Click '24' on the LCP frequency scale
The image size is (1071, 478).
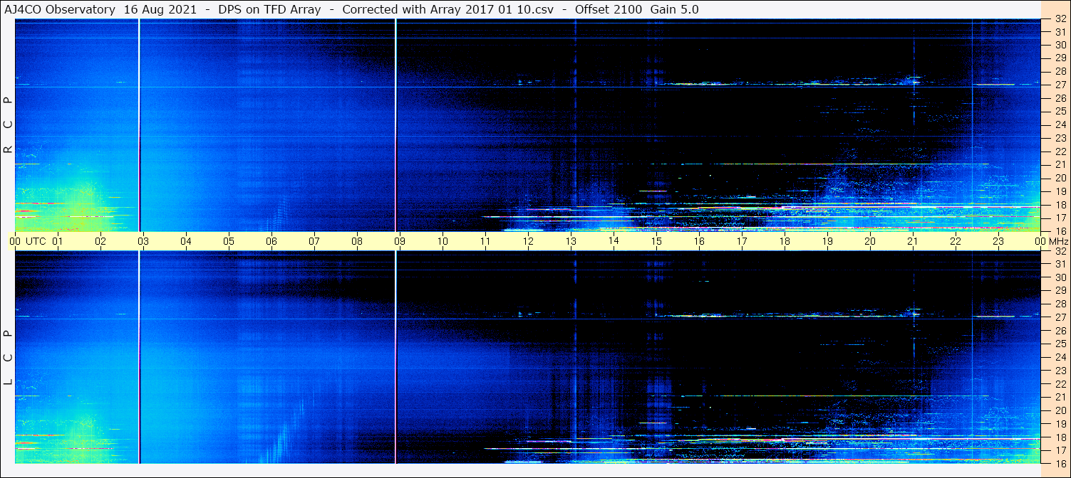[1060, 357]
